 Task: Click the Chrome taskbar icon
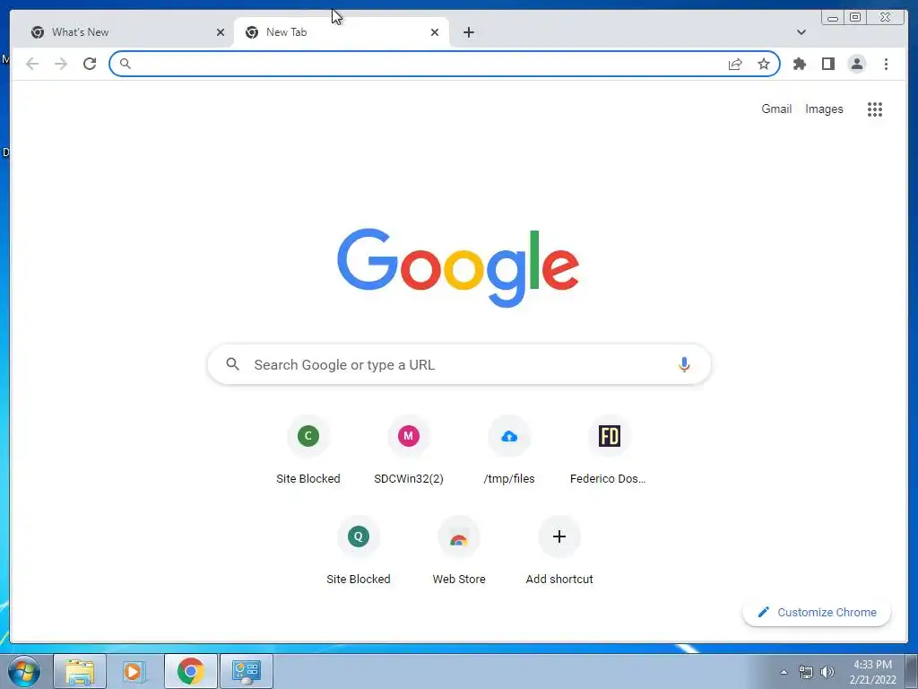coord(190,671)
